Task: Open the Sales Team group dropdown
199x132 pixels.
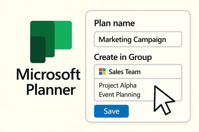Action: (x=138, y=72)
